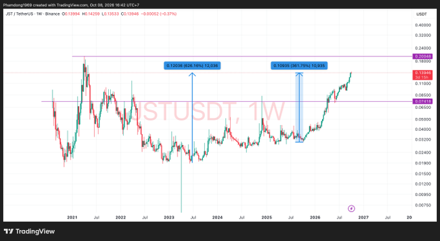Click the open value O0.13994
The image size is (440, 241).
71,14
